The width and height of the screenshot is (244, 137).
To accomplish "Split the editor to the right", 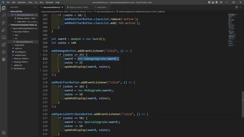I will 236,7.
